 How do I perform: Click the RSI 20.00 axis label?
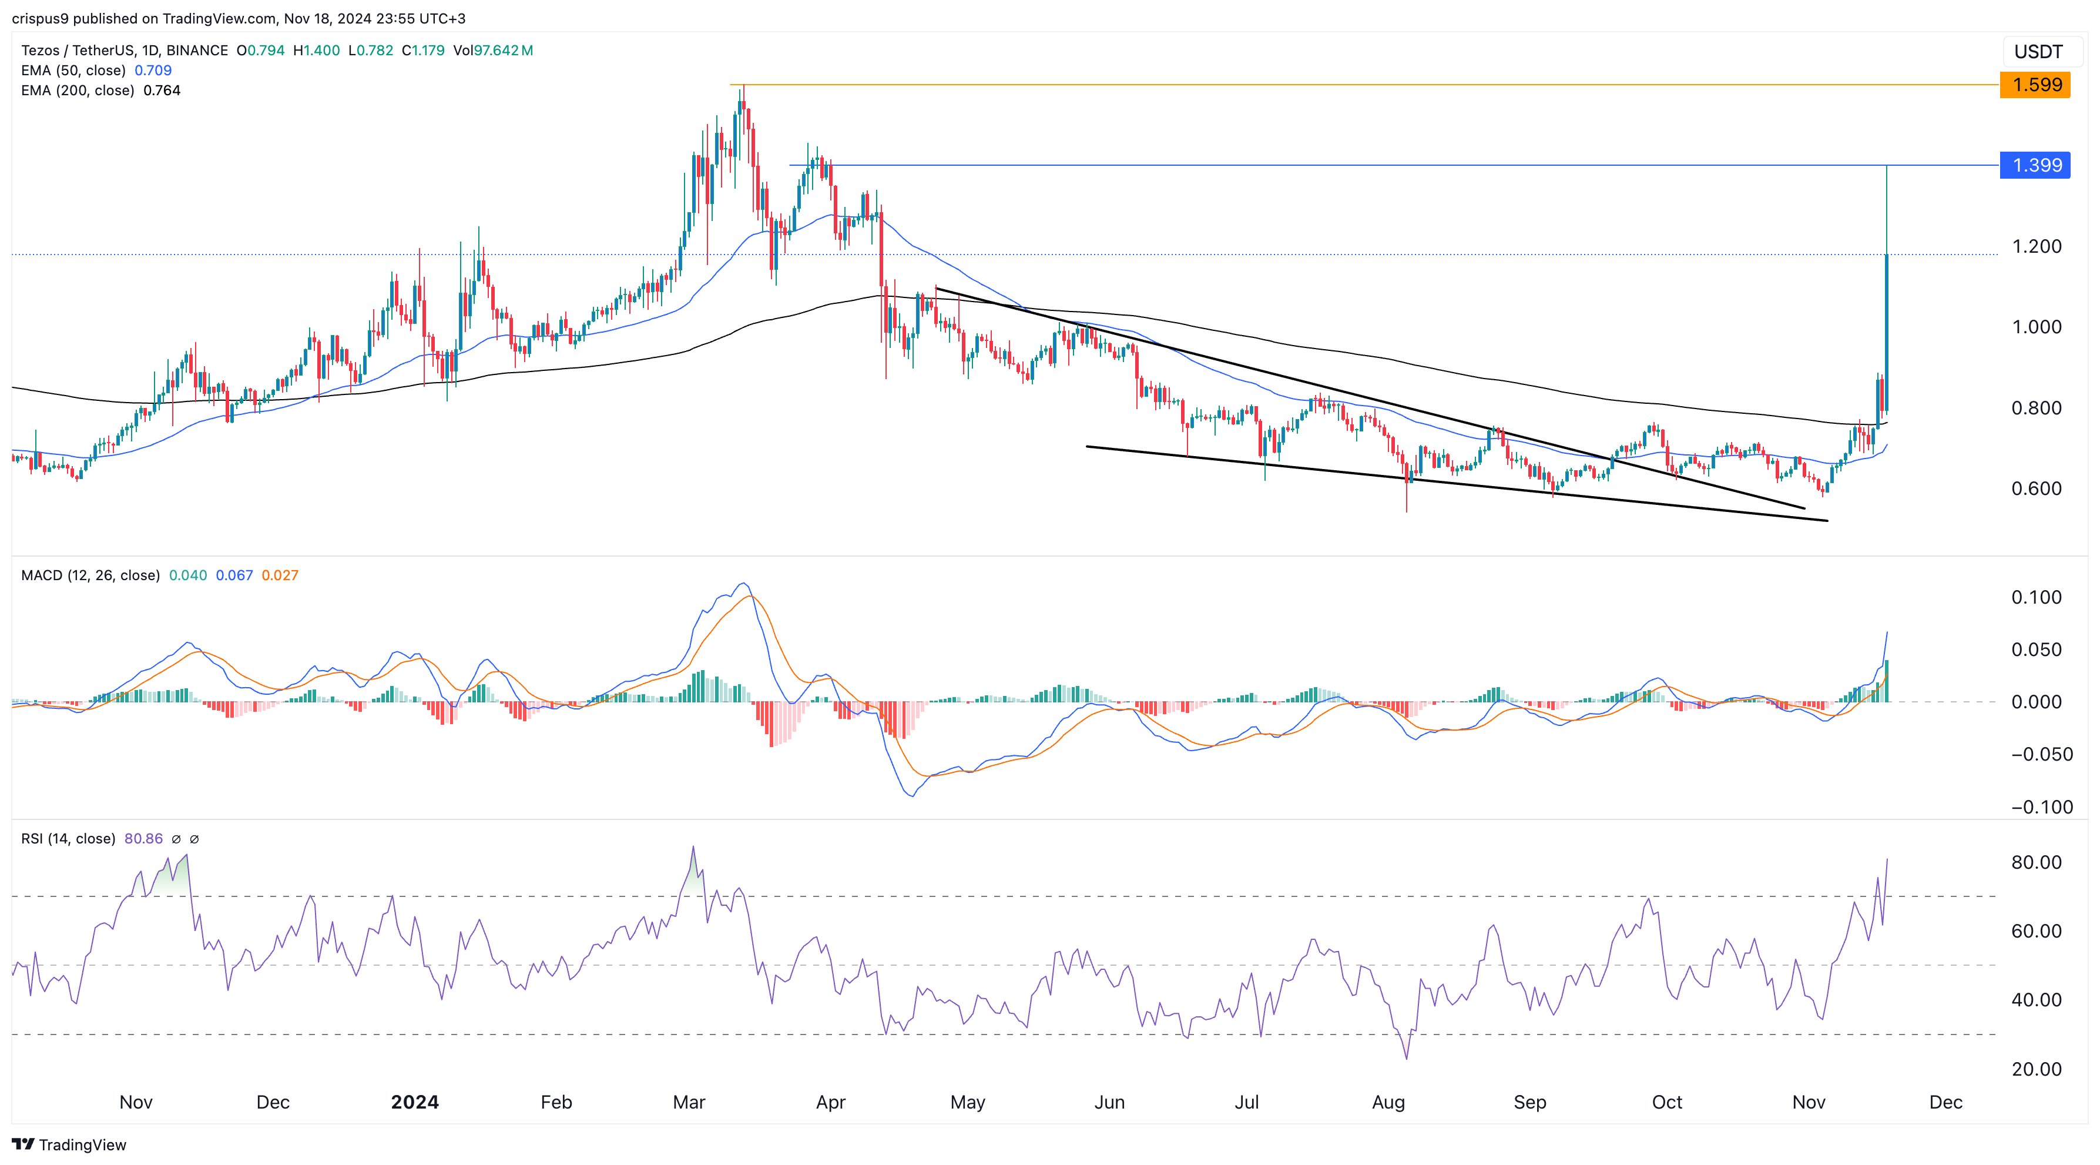[2037, 1069]
